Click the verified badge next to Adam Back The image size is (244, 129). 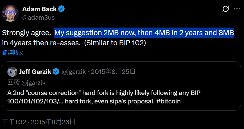point(62,9)
